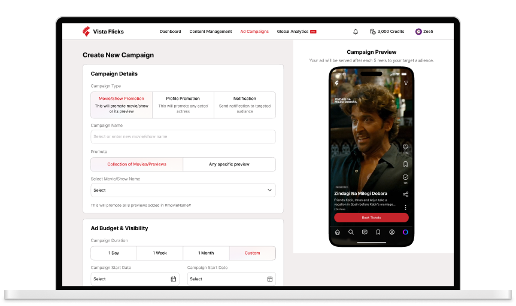The image size is (516, 306).
Task: Set campaign duration to 1 Day
Action: click(114, 253)
